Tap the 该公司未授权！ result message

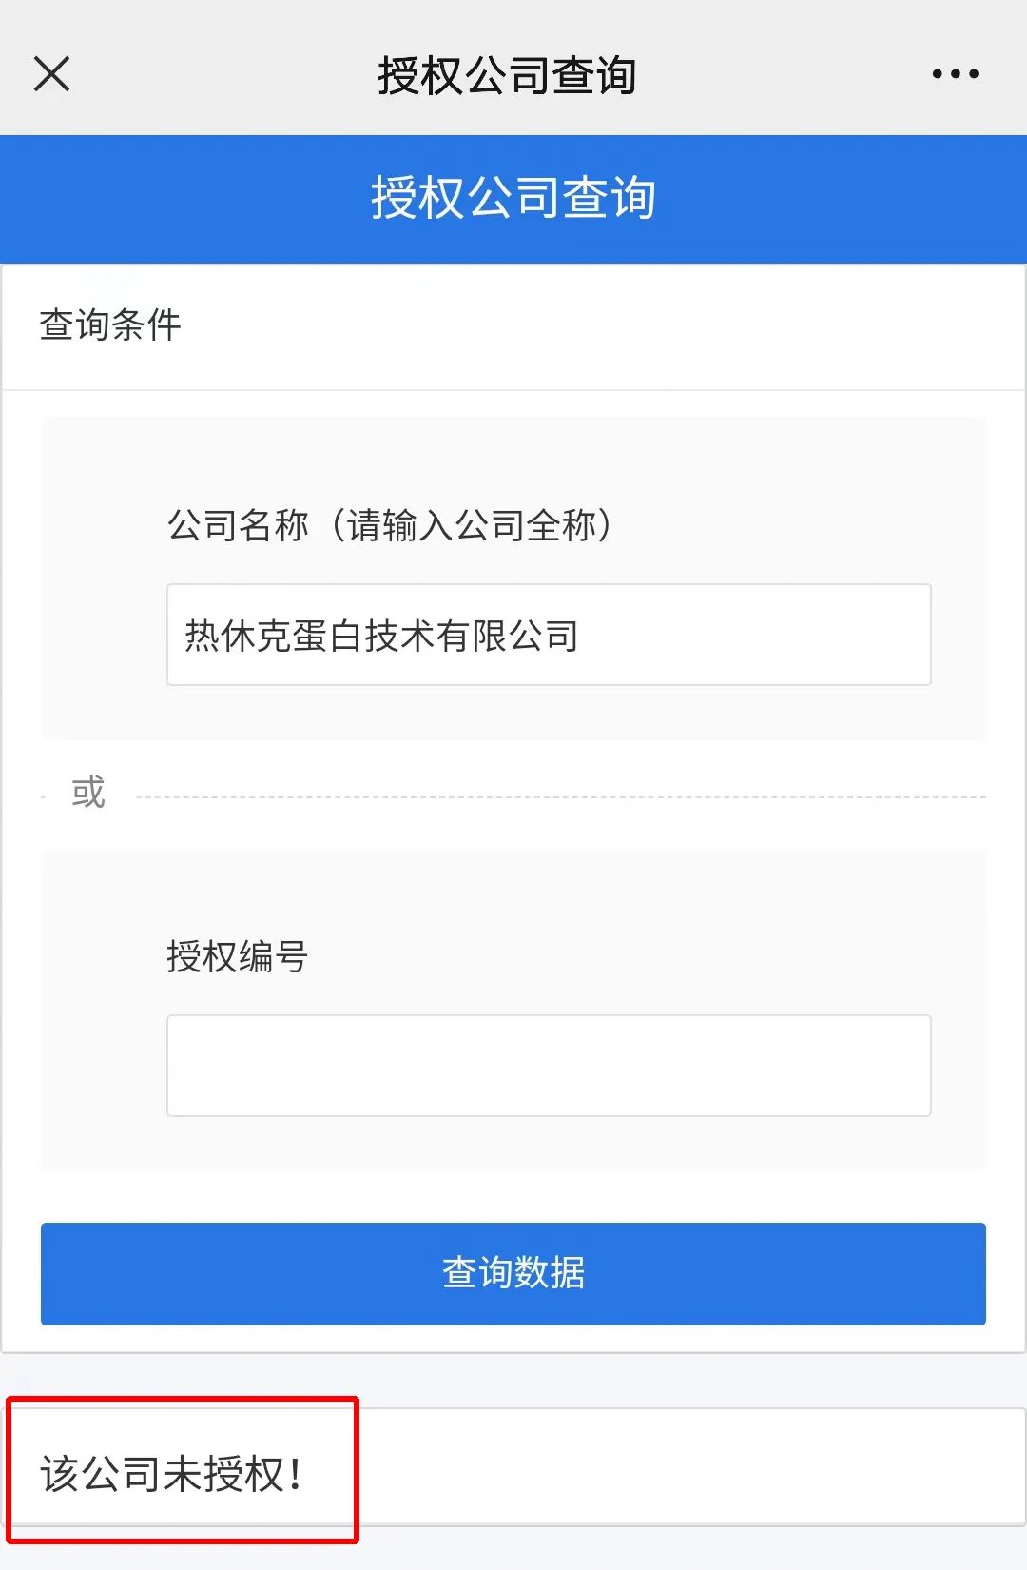tap(171, 1474)
